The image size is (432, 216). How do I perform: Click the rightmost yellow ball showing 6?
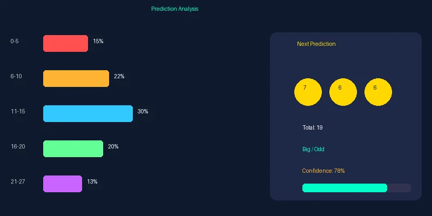(378, 92)
